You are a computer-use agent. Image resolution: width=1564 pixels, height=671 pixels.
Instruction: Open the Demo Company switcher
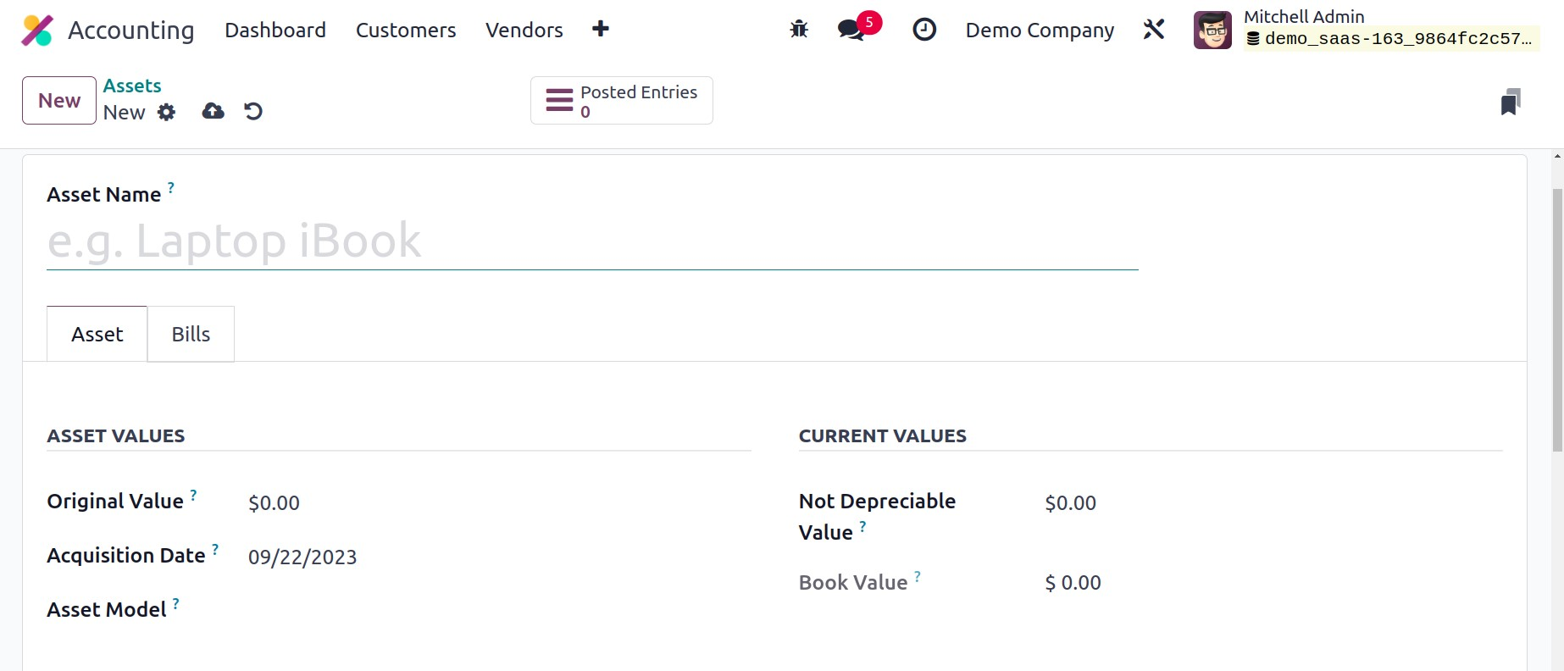1040,30
